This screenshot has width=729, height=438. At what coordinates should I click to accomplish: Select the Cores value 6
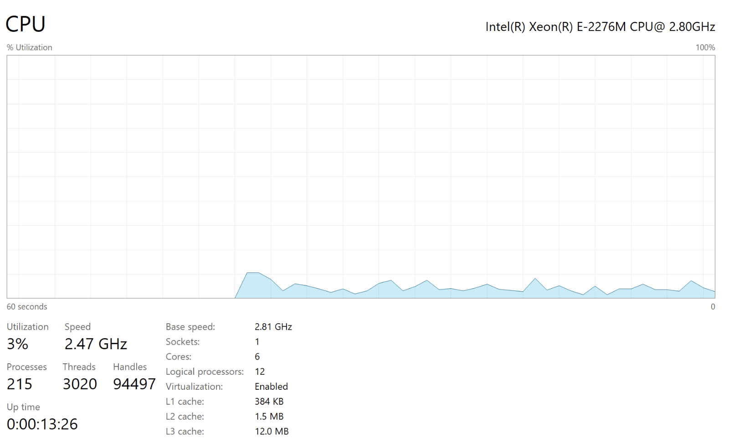[257, 357]
